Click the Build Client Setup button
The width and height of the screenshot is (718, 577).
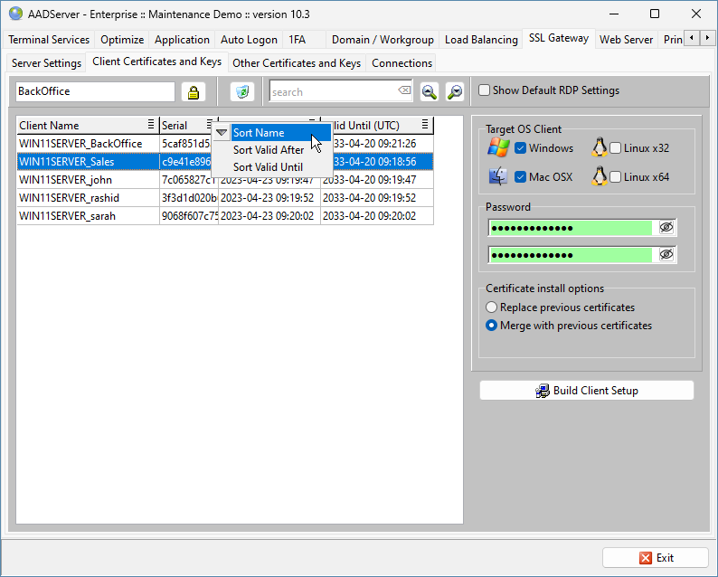586,391
